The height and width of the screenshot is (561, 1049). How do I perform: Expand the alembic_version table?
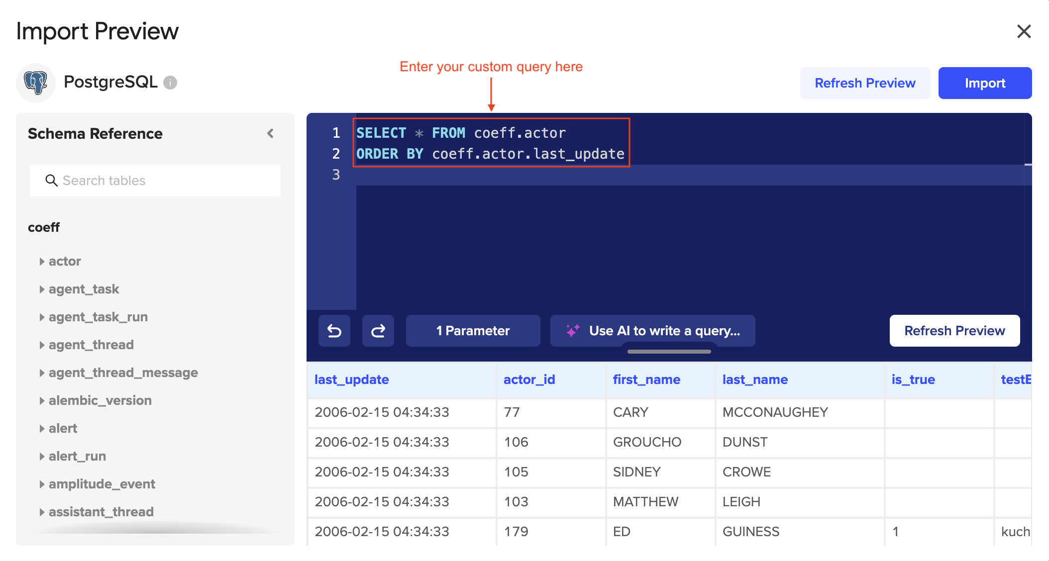42,401
